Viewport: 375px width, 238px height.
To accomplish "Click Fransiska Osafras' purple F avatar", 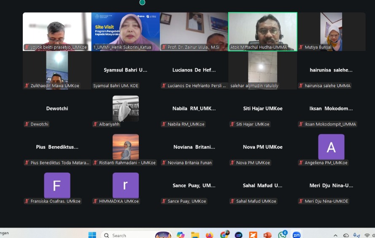I will tap(57, 185).
